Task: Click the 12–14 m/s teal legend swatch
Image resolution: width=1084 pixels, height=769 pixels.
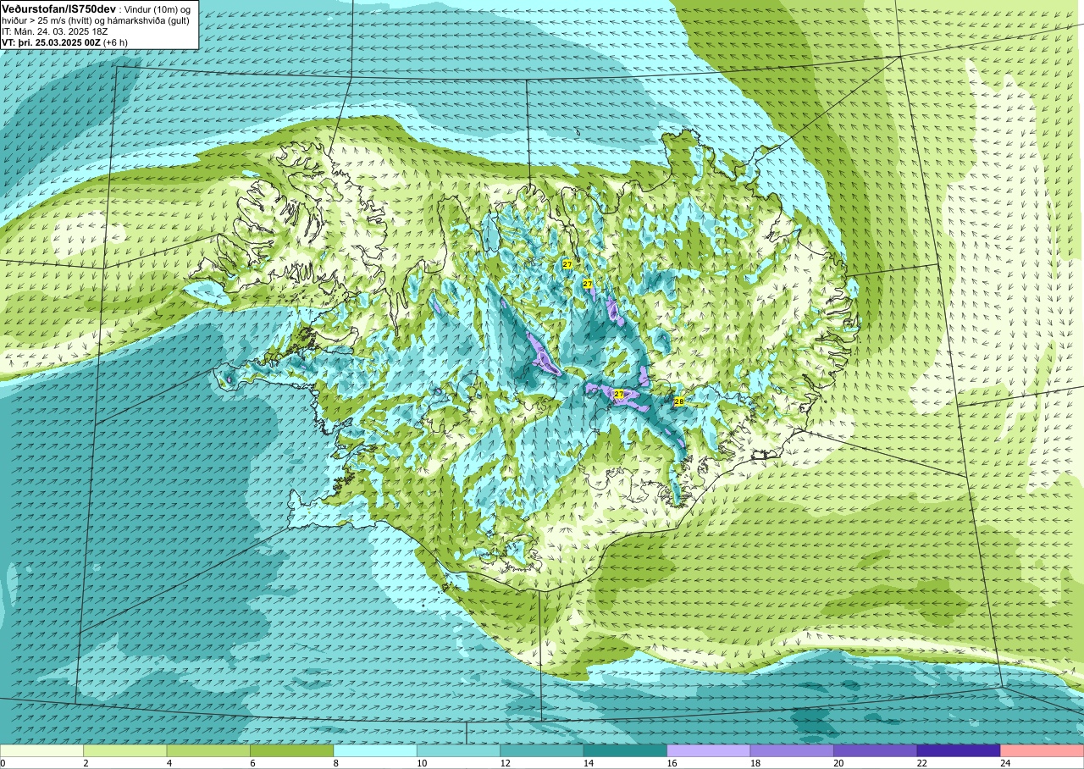Action: coord(542,751)
